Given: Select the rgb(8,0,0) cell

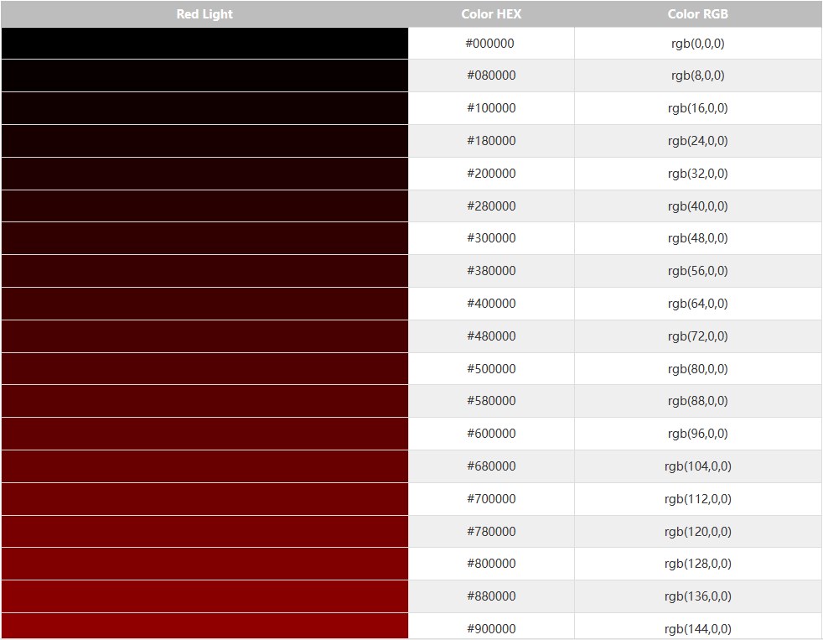Looking at the screenshot, I should click(698, 75).
